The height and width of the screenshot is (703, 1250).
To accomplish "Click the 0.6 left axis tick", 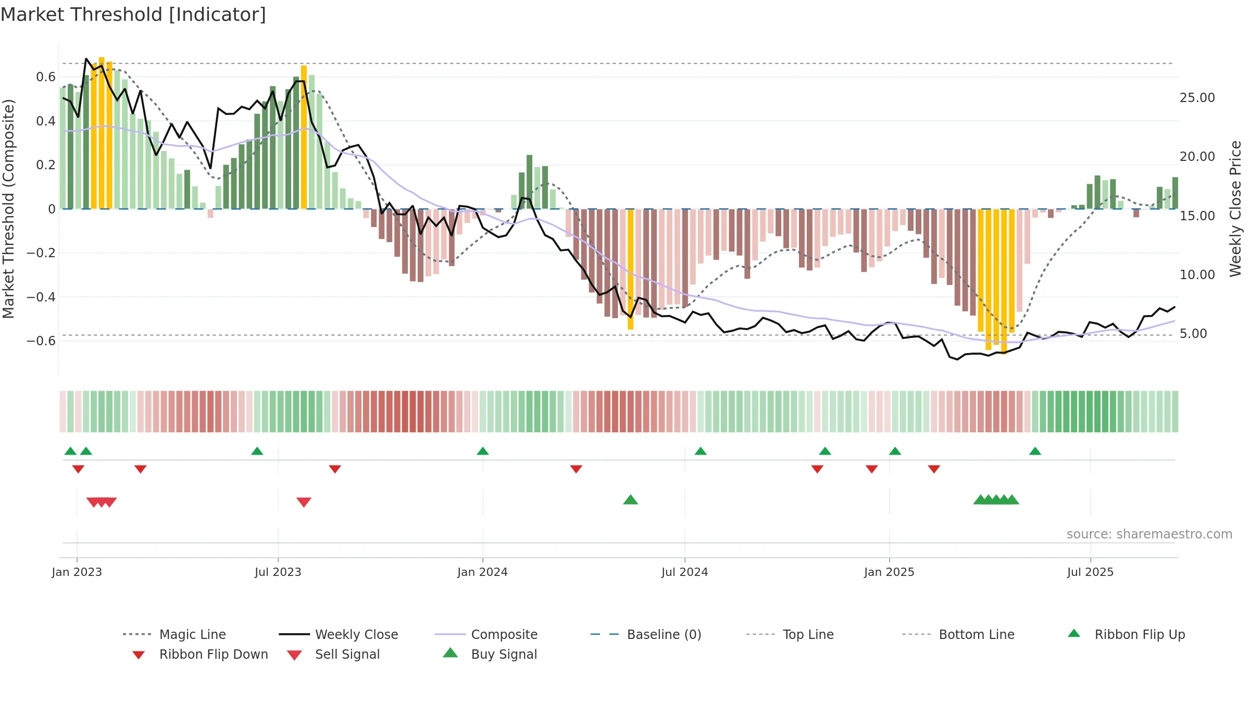I will tap(46, 77).
